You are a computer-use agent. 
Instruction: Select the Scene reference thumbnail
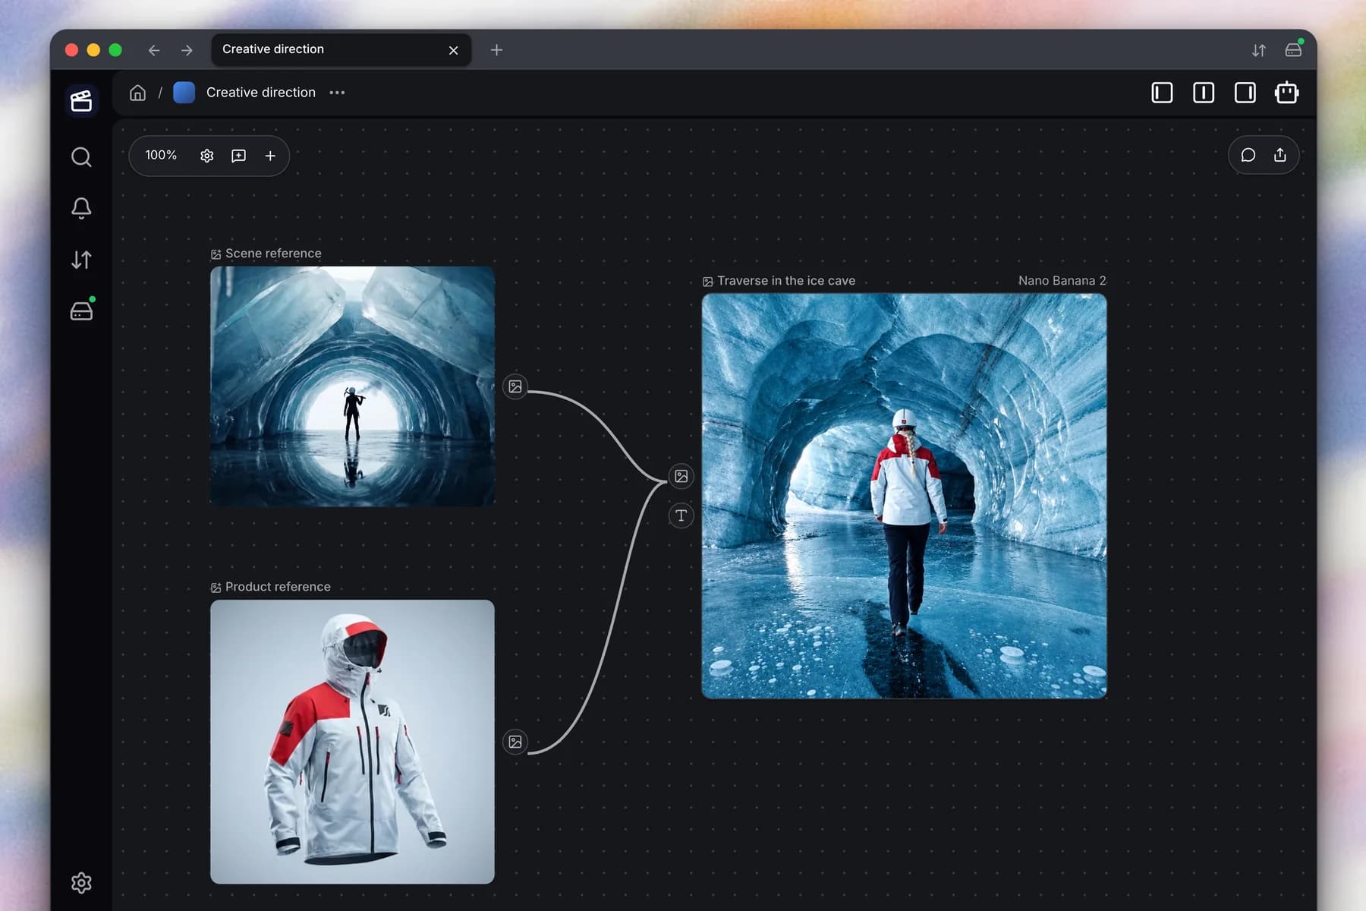352,386
